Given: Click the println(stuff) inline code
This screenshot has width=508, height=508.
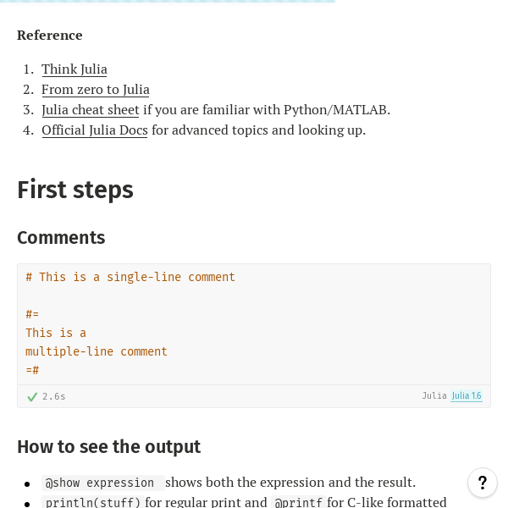Looking at the screenshot, I should pyautogui.click(x=92, y=502).
